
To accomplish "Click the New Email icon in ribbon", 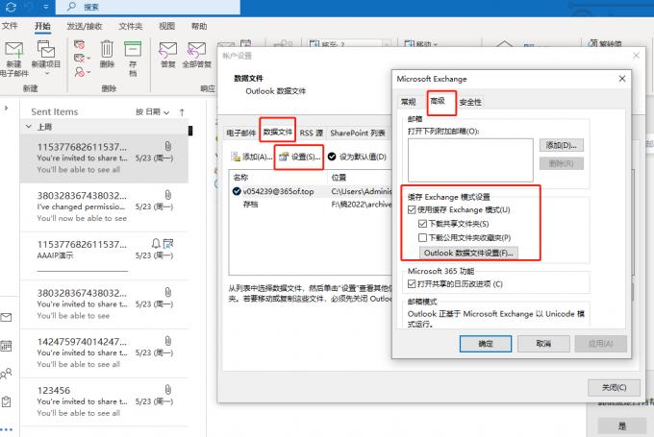I will click(14, 50).
